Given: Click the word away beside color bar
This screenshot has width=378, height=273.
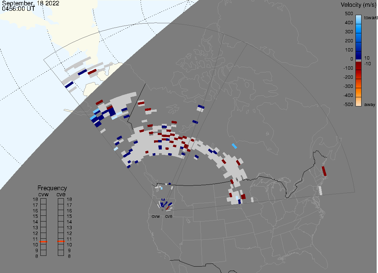Looking at the screenshot, I should (370, 104).
